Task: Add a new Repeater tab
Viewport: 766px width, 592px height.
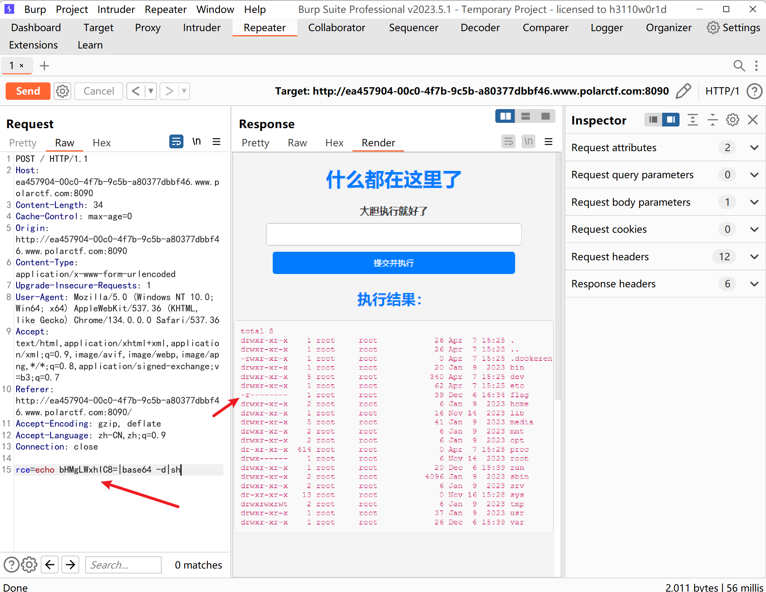Action: [x=44, y=65]
